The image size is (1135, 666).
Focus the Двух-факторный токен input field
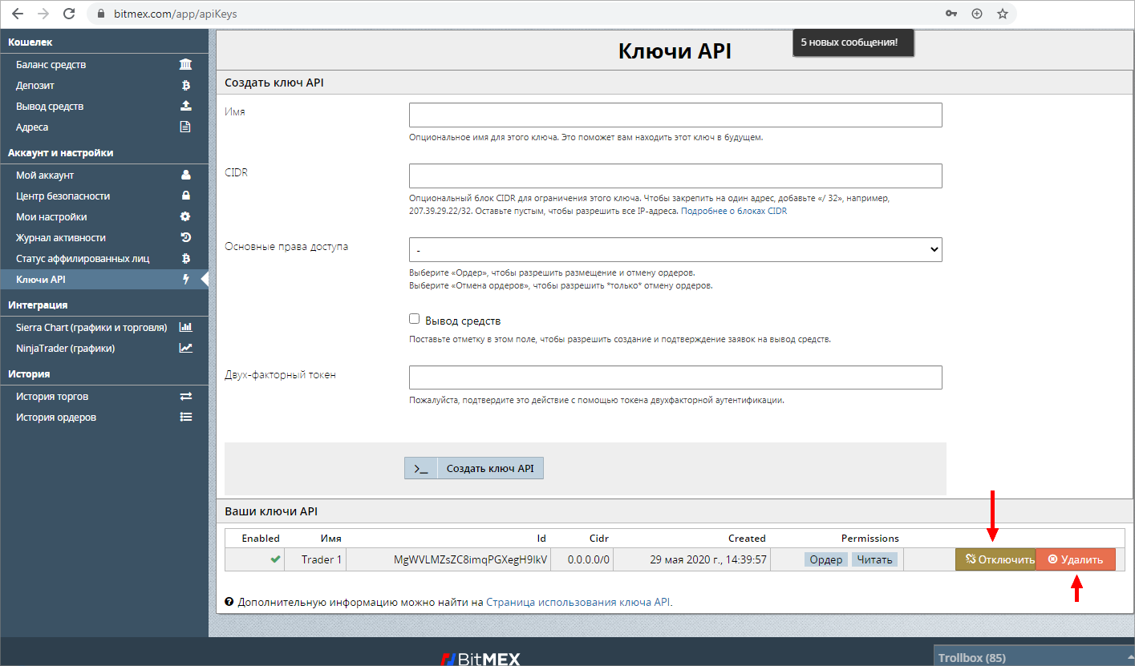tap(675, 377)
